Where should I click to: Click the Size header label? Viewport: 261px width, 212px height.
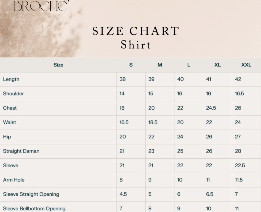click(x=58, y=65)
